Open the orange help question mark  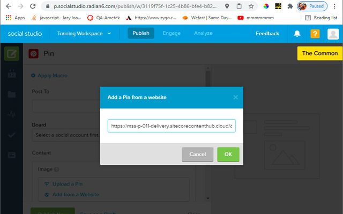point(315,34)
